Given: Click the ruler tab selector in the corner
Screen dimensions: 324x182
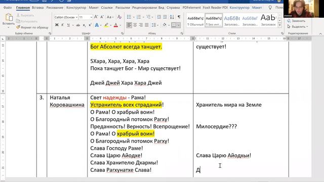Looking at the screenshot, I should point(3,38).
